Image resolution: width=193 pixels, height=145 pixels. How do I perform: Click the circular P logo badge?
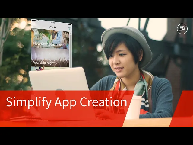tap(182, 29)
